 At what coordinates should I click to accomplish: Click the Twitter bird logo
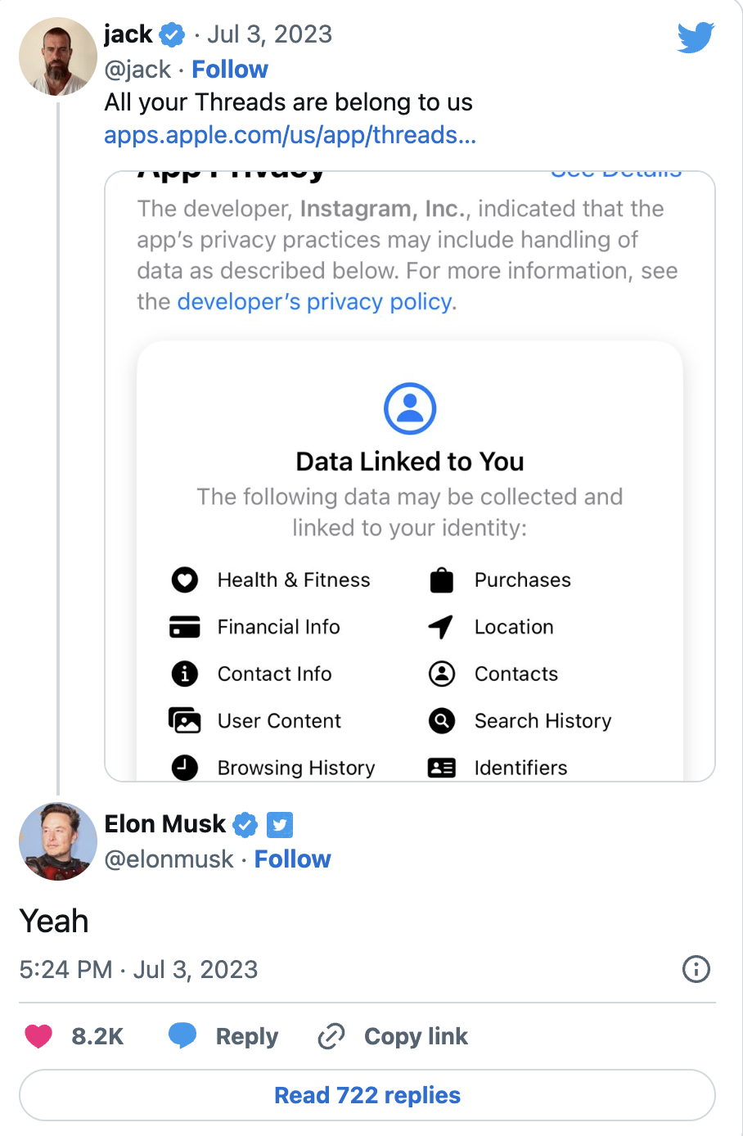click(696, 38)
